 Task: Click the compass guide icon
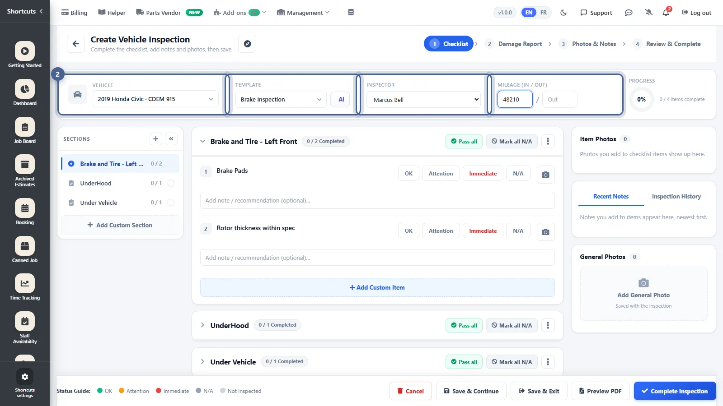pos(247,44)
